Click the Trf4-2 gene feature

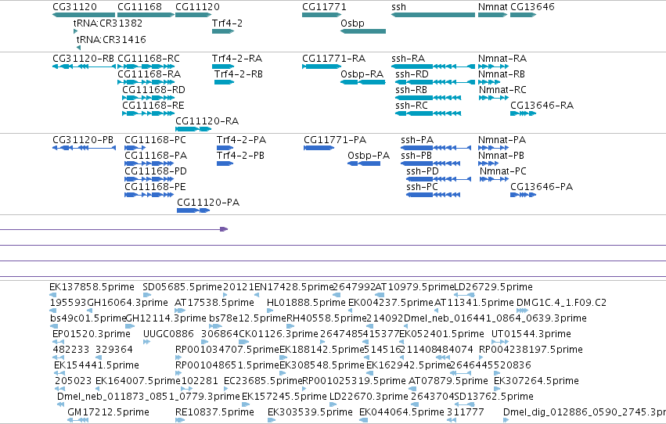[x=223, y=31]
